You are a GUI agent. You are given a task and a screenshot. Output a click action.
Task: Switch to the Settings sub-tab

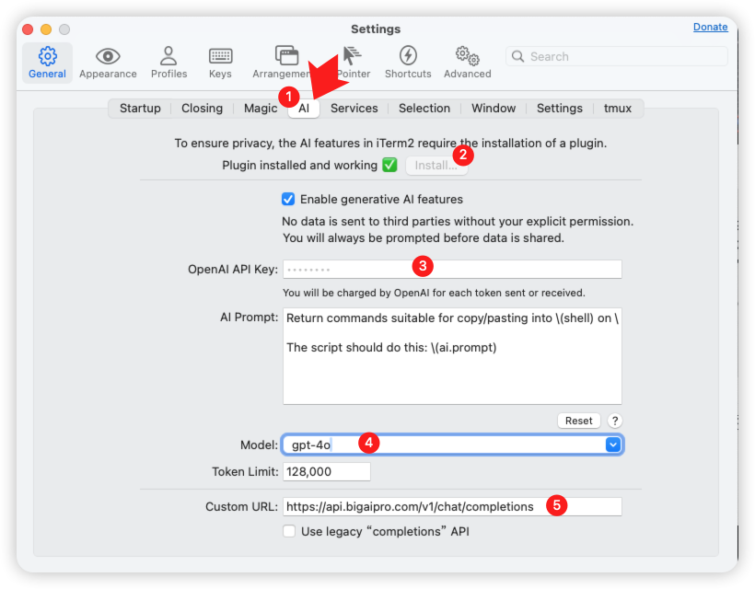coord(560,109)
